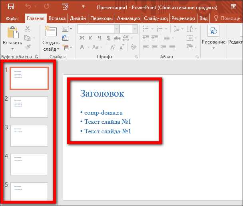This screenshot has height=206, width=243.
Task: Toggle text shadow S button
Action: pos(108,38)
